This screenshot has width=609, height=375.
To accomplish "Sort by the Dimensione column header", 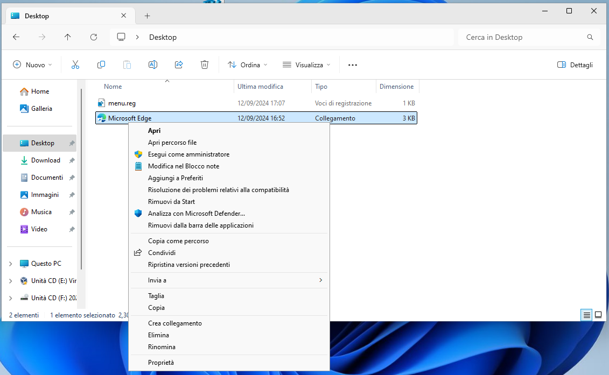I will [x=398, y=87].
